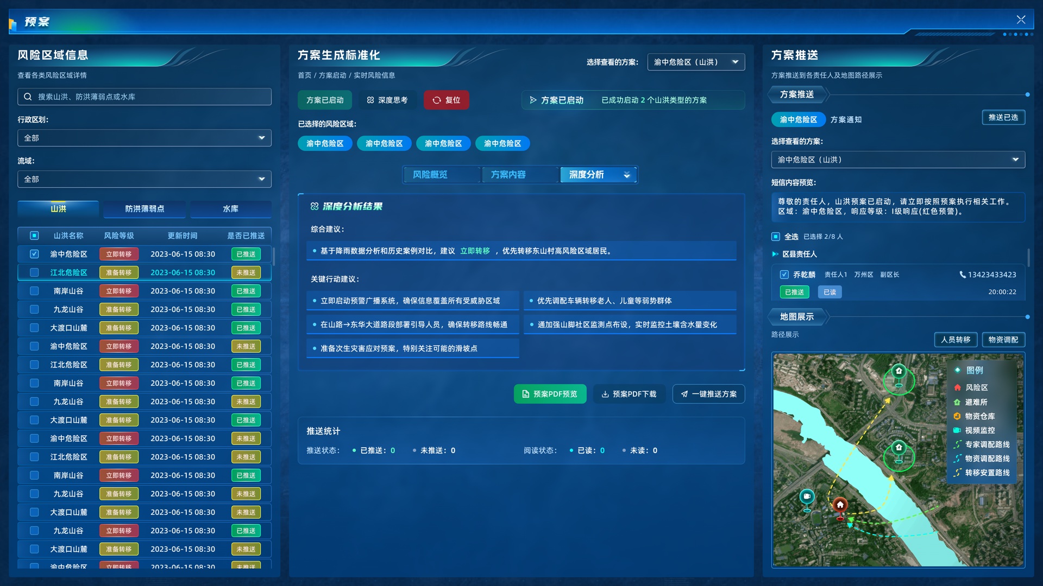Click the 专家调配路线 legend route icon
The height and width of the screenshot is (586, 1043).
click(957, 444)
